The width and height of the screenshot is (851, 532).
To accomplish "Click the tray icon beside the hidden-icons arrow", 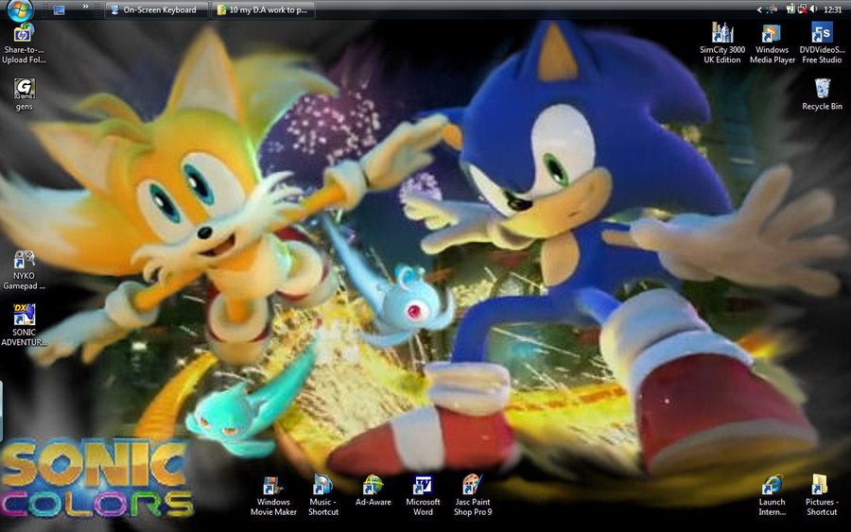I will pyautogui.click(x=773, y=9).
